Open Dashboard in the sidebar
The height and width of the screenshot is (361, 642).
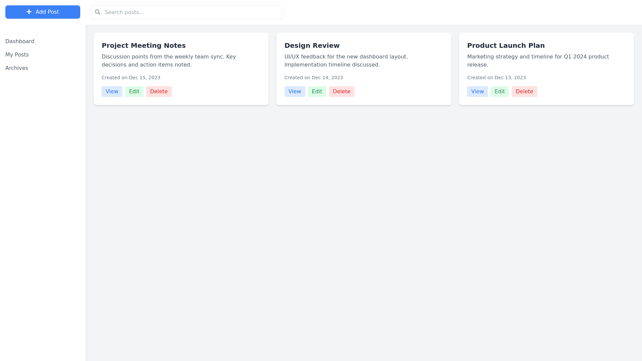point(20,41)
